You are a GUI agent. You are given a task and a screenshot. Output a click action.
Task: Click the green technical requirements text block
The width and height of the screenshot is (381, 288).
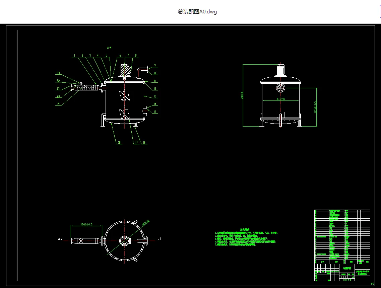[x=246, y=237]
